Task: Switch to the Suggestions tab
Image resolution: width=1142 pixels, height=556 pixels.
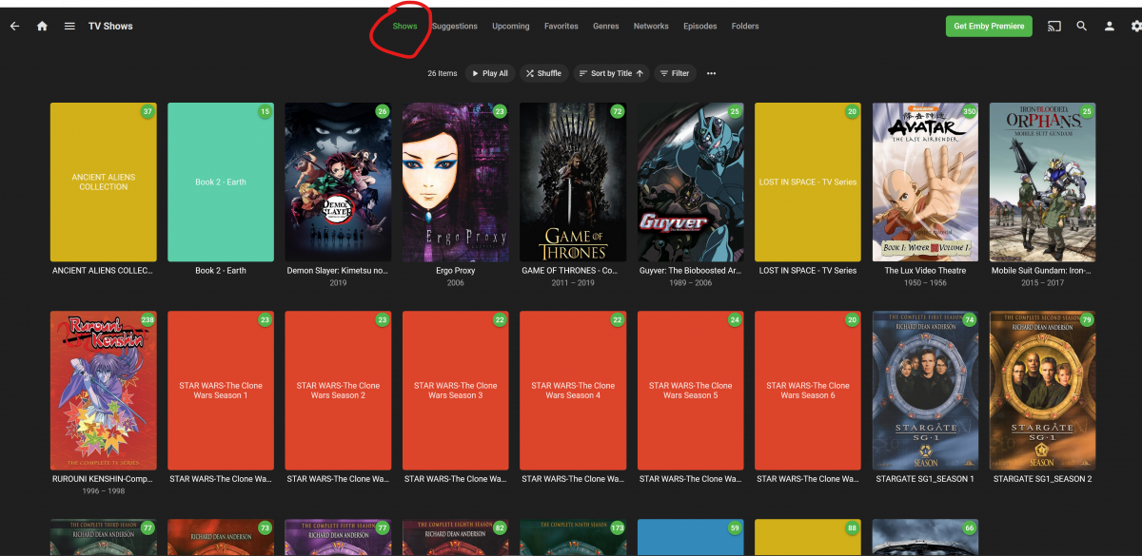Action: (455, 27)
